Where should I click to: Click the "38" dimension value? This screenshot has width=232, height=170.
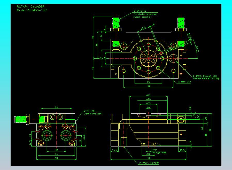tap(56, 150)
